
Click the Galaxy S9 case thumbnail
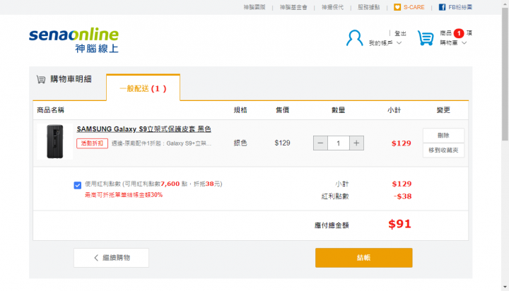point(55,141)
